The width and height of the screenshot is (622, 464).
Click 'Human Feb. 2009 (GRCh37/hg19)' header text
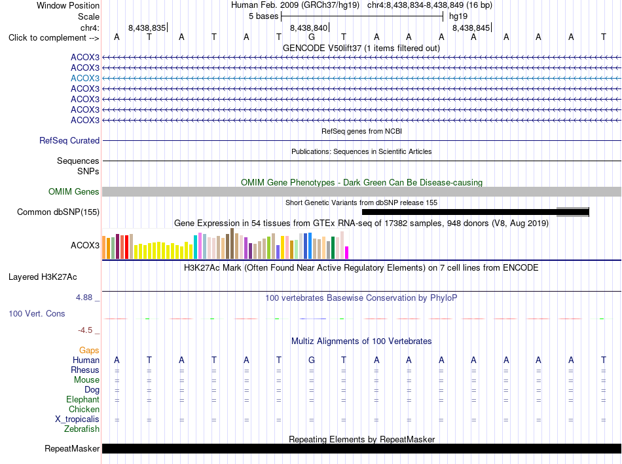pyautogui.click(x=295, y=5)
